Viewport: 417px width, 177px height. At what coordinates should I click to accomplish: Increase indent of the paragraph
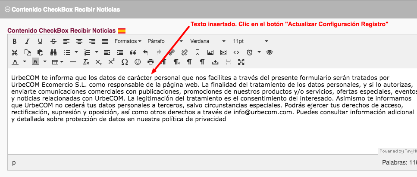(x=120, y=52)
